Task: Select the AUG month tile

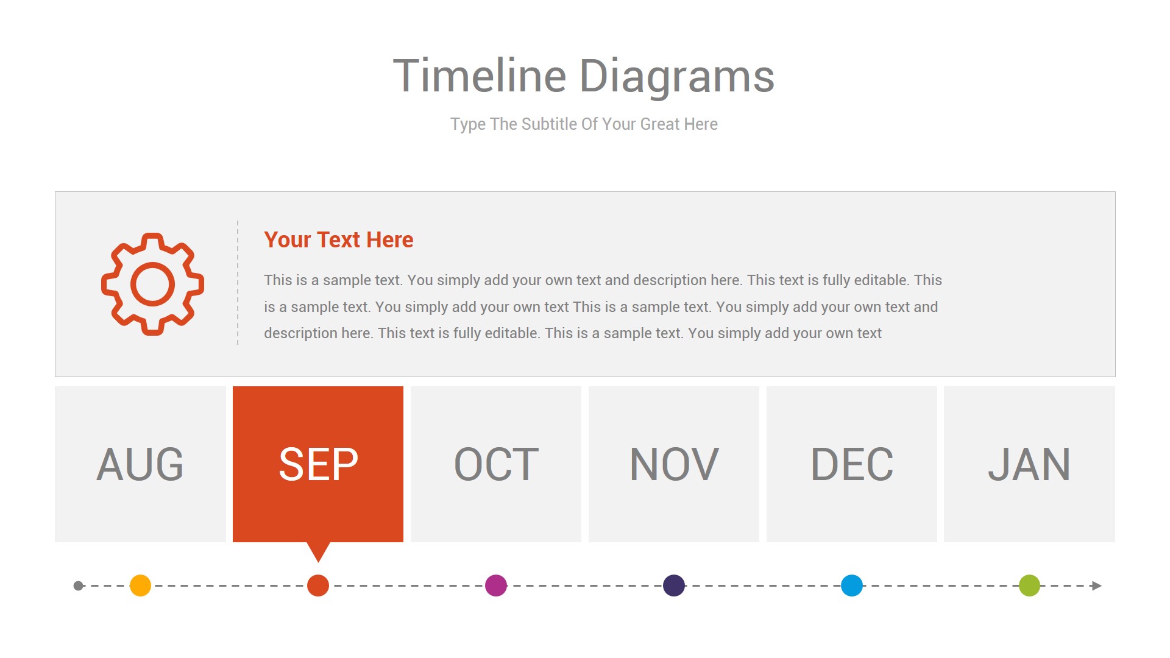Action: 140,464
